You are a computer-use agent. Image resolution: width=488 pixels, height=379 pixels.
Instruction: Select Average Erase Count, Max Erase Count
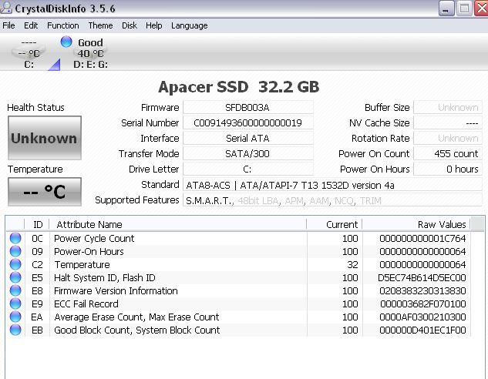(x=238, y=317)
